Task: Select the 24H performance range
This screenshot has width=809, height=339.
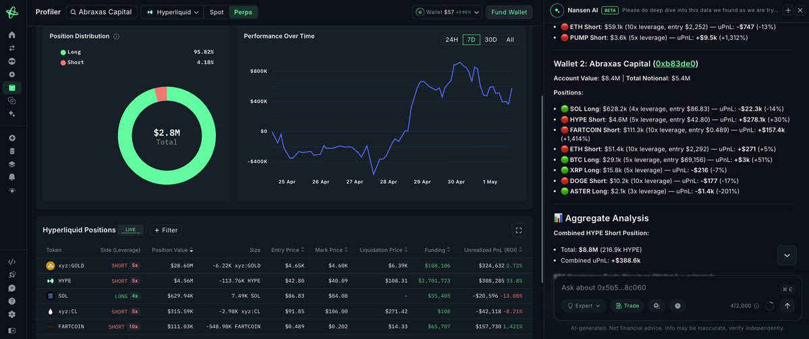Action: (451, 40)
